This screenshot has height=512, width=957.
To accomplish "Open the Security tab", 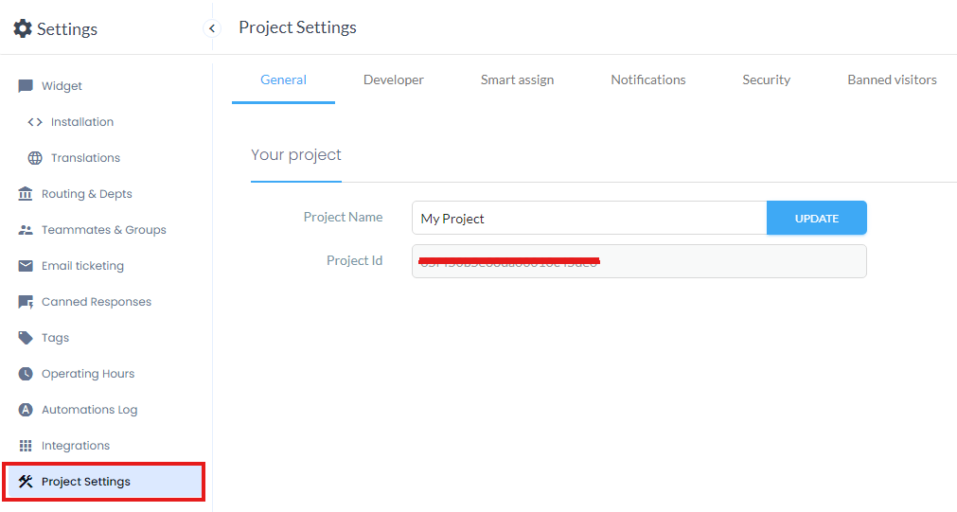I will pyautogui.click(x=766, y=80).
